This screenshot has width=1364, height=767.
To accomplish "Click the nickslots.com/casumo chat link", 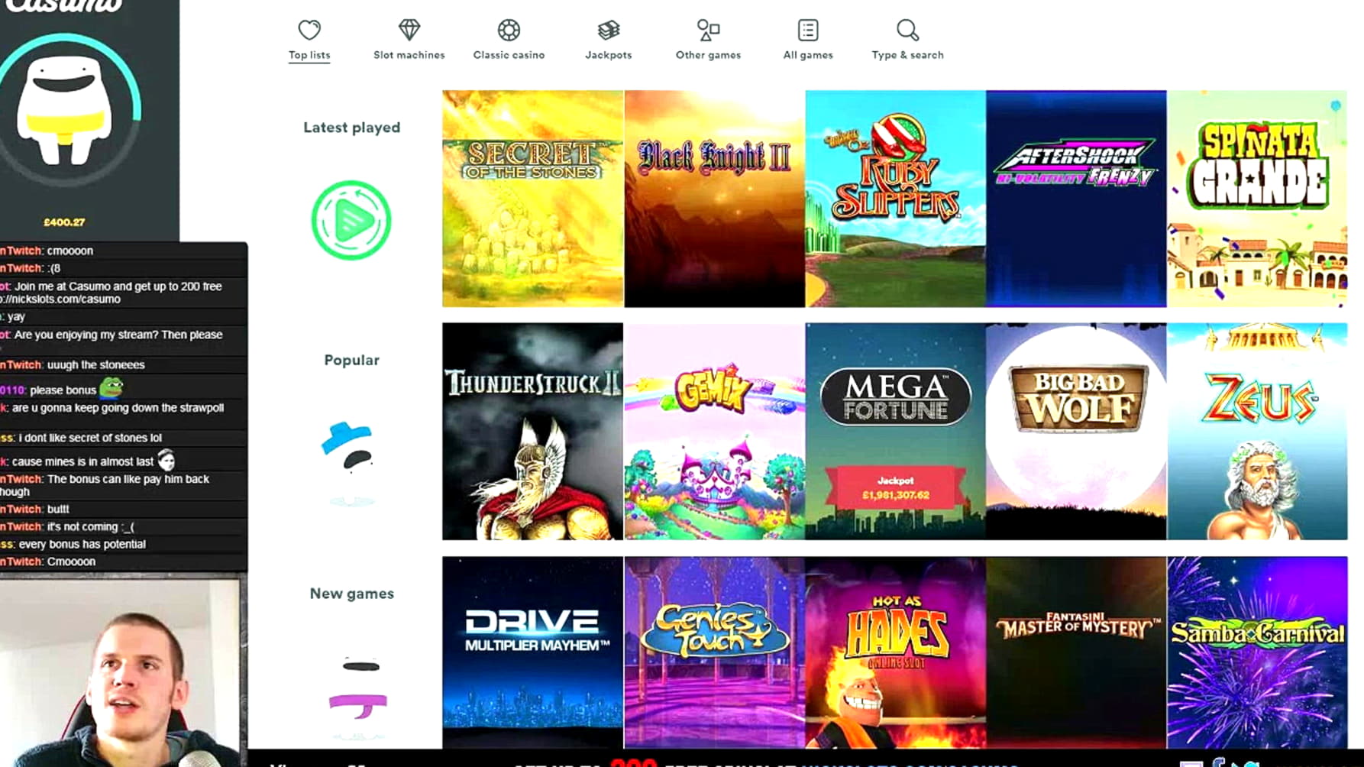I will 61,299.
